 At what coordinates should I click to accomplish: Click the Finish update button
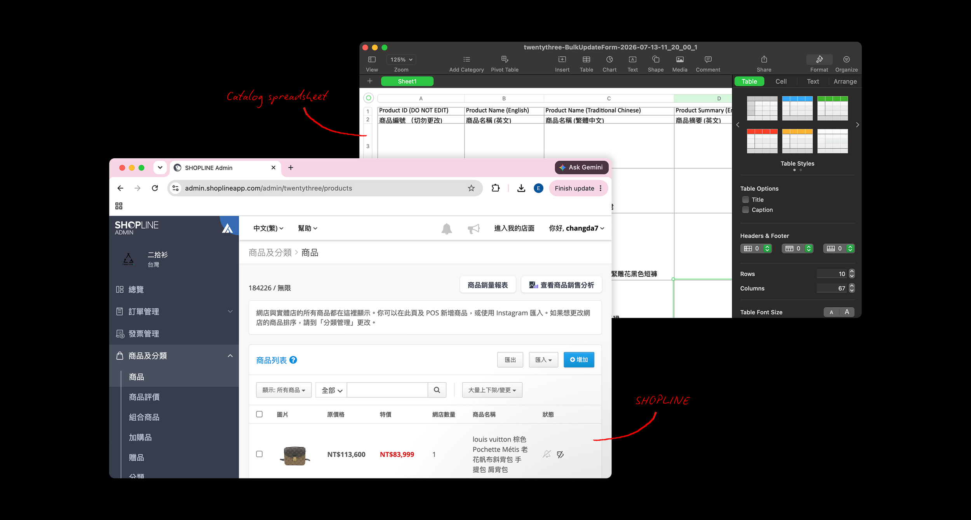(x=578, y=188)
